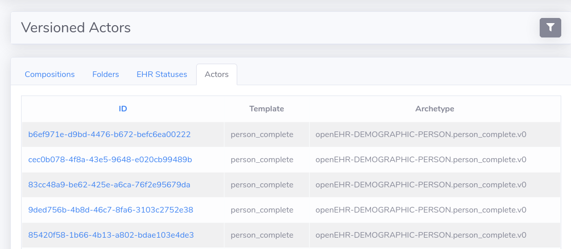Switch to the Compositions tab
571x249 pixels.
pyautogui.click(x=50, y=74)
